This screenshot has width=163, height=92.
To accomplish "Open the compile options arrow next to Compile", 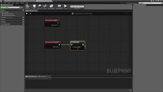I will coord(31,7).
